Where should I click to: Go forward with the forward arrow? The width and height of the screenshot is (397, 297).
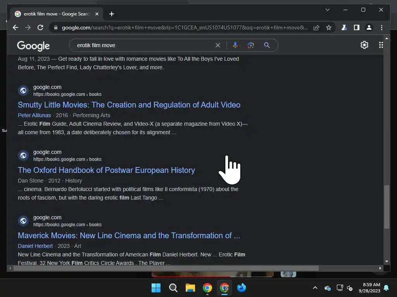coord(28,27)
